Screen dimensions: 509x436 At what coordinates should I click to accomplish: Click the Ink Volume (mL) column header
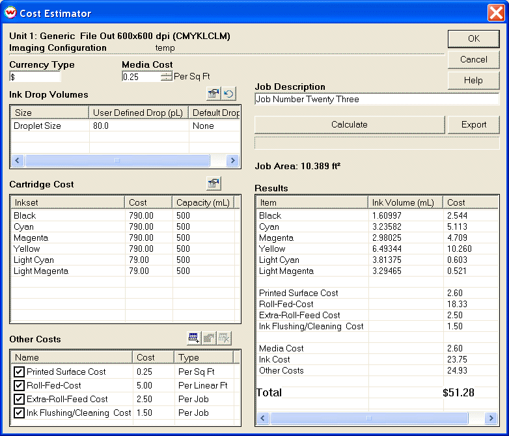click(x=405, y=202)
